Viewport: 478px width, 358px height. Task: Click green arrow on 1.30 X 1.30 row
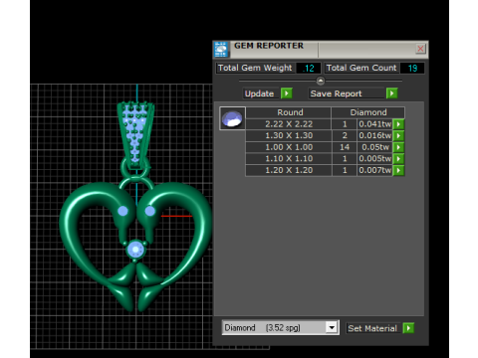(398, 135)
